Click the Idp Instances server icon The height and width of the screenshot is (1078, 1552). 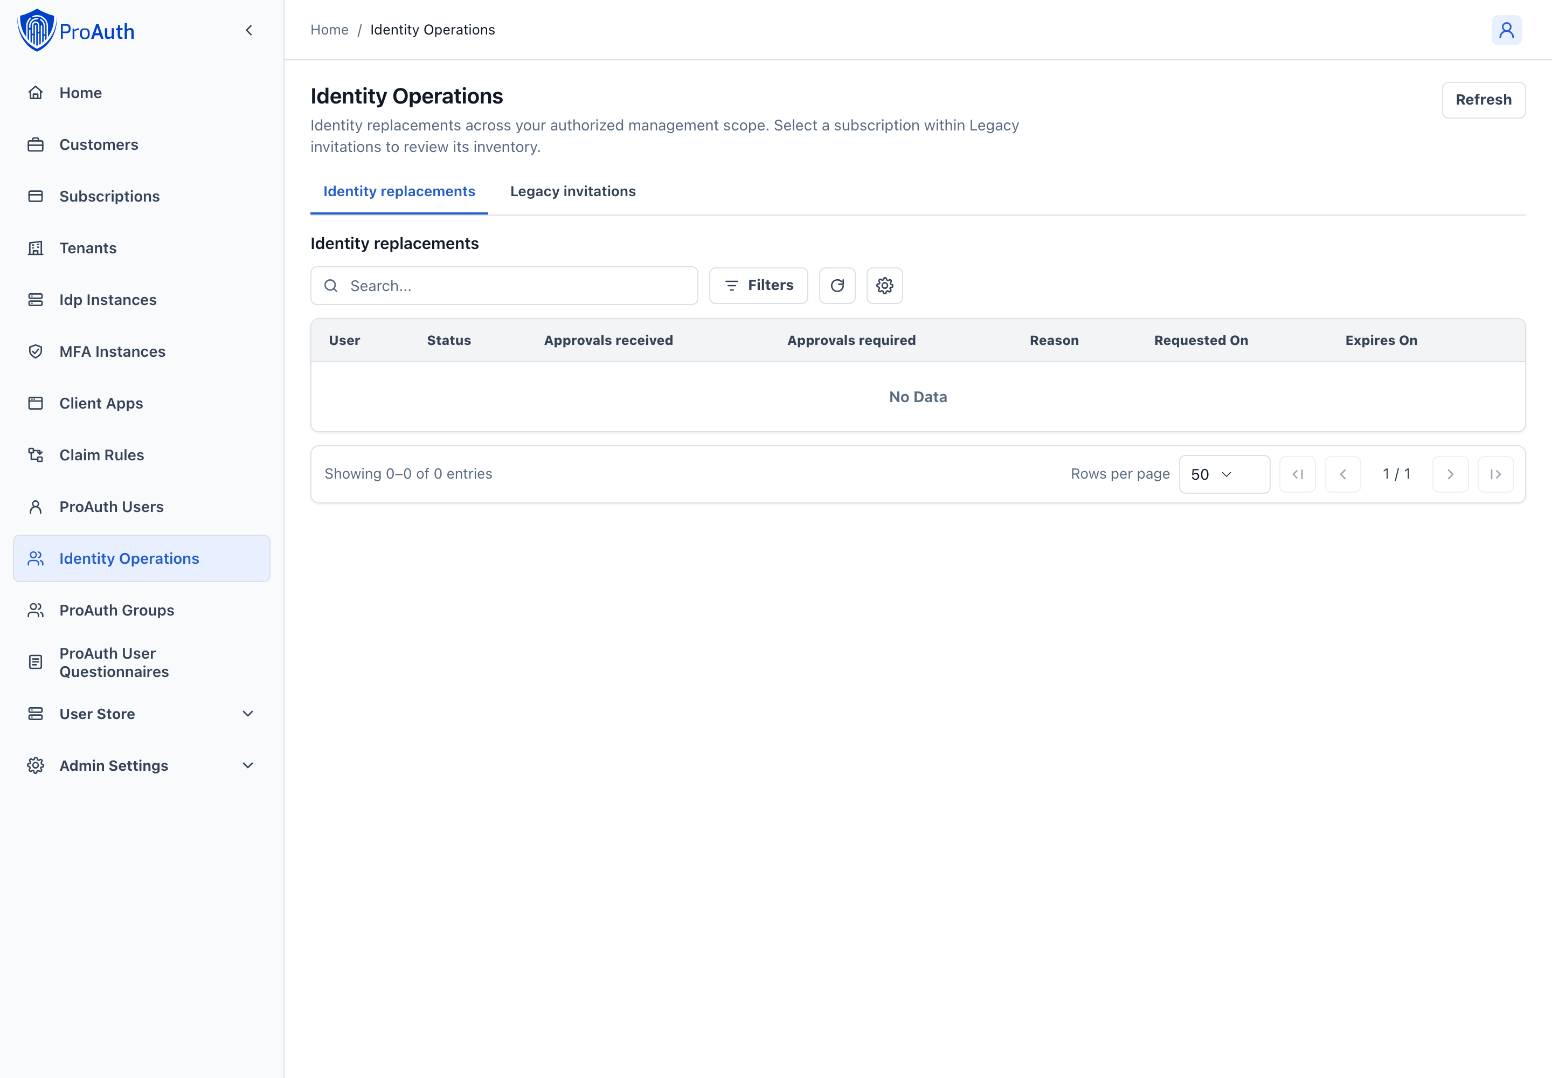tap(36, 300)
